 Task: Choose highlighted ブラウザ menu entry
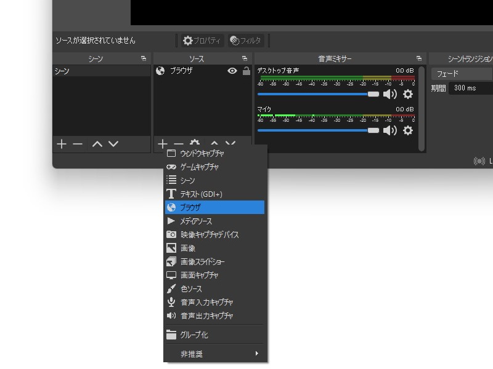point(214,207)
